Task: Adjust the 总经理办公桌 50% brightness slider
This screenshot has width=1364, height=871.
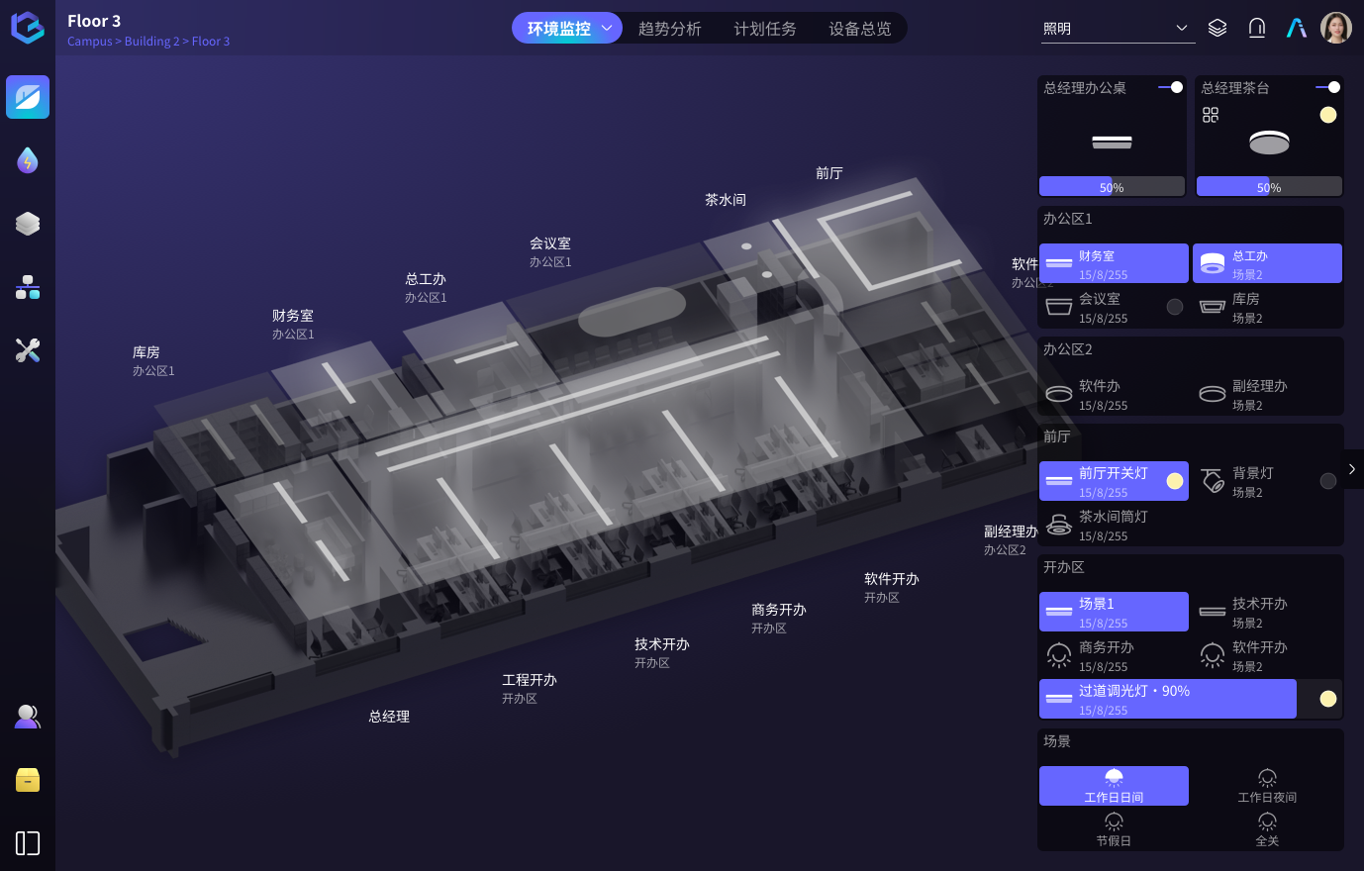Action: (x=1112, y=186)
